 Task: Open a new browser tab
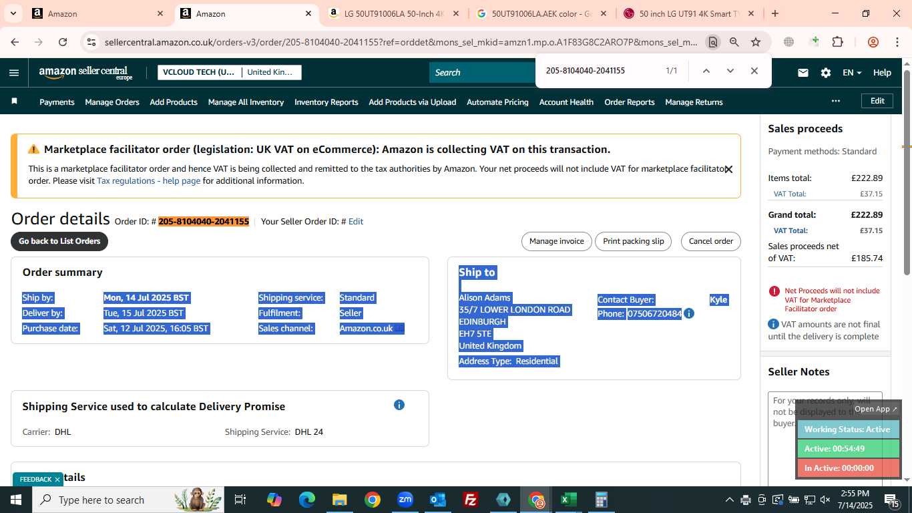(775, 13)
